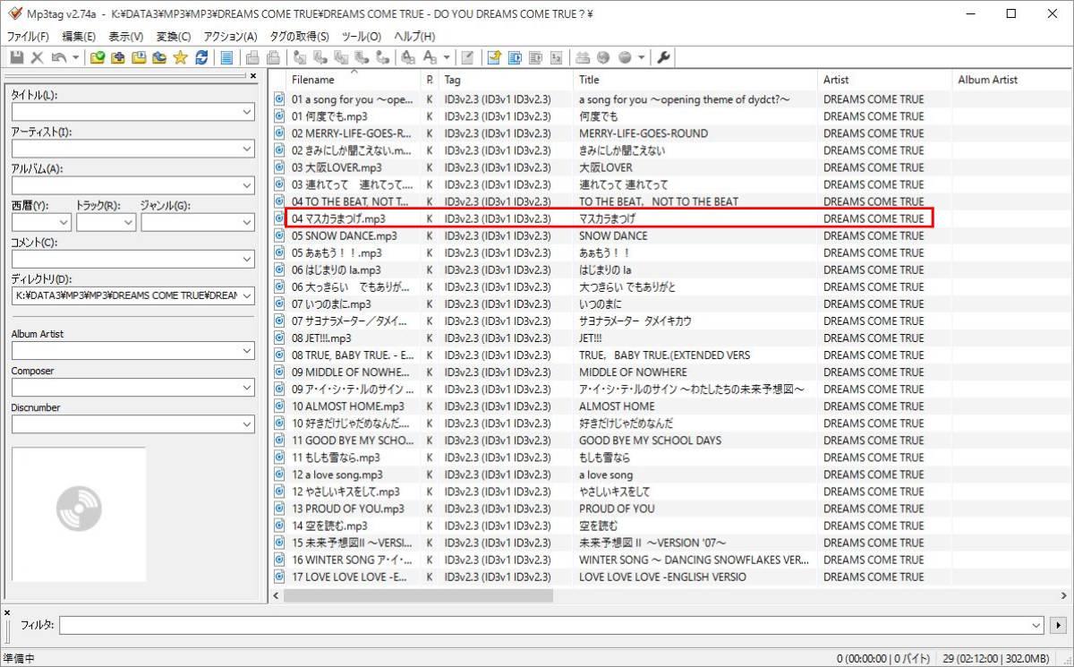Click the Mp3tag app icon in title bar
The height and width of the screenshot is (667, 1074).
(13, 13)
